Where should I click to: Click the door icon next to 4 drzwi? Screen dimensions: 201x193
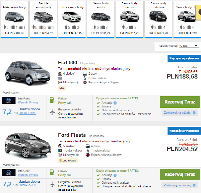coord(88,146)
